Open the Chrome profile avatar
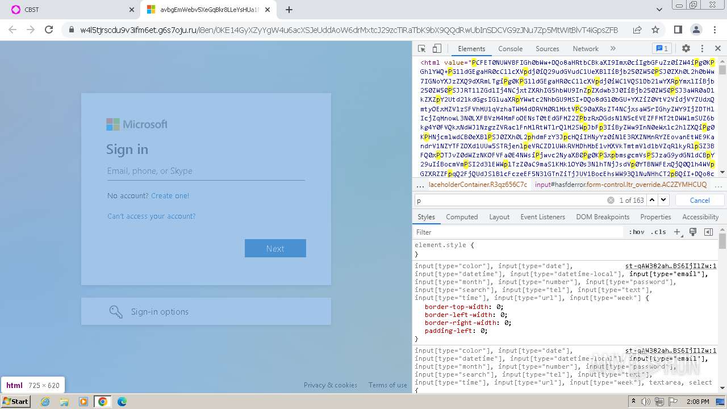 point(696,30)
